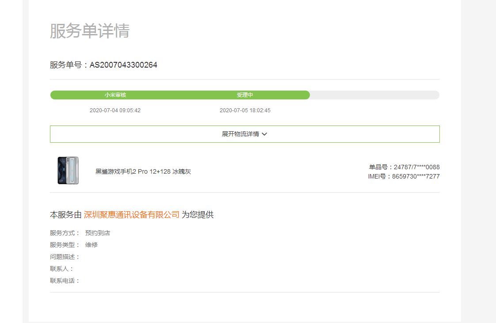Click the IMEI号 8659730****7277 text
The width and height of the screenshot is (496, 323).
pos(404,176)
